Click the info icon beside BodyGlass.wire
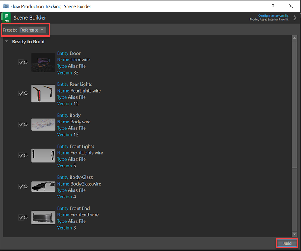301x251 pixels. click(x=26, y=186)
